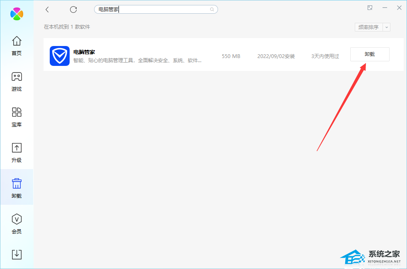The height and width of the screenshot is (269, 407).
Task: Click the description starting 智能、贴心的电脑管理工具
Action: point(137,61)
